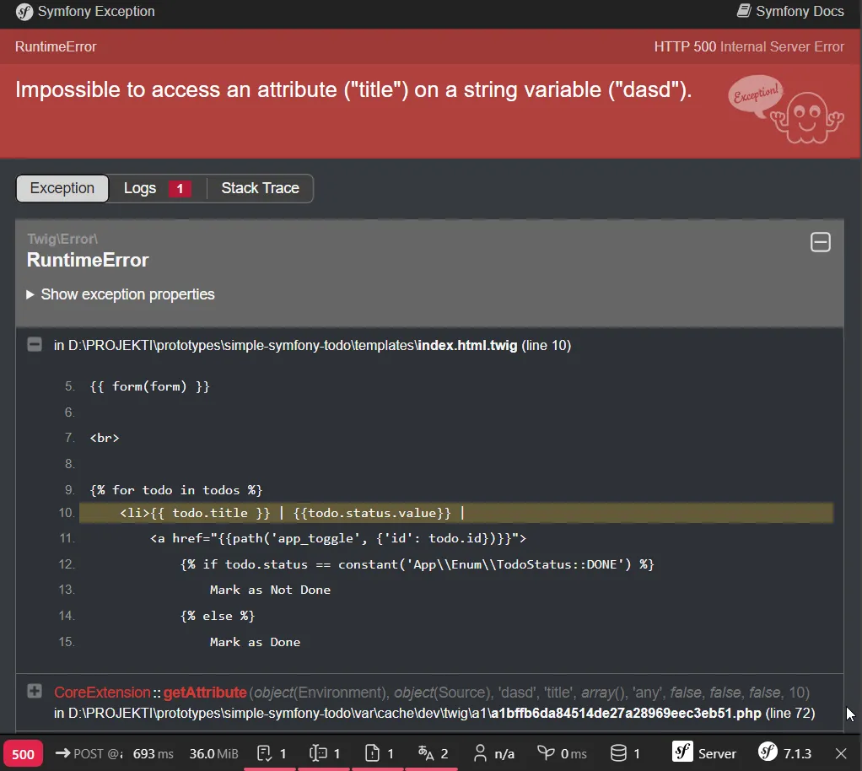This screenshot has height=771, width=862.
Task: Open the POST request route info
Action: pos(89,753)
